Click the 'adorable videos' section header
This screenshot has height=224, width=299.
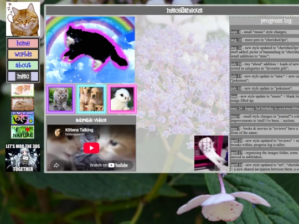tap(91, 120)
